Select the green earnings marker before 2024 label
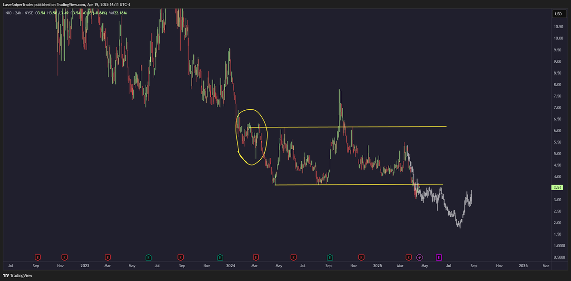 click(220, 257)
